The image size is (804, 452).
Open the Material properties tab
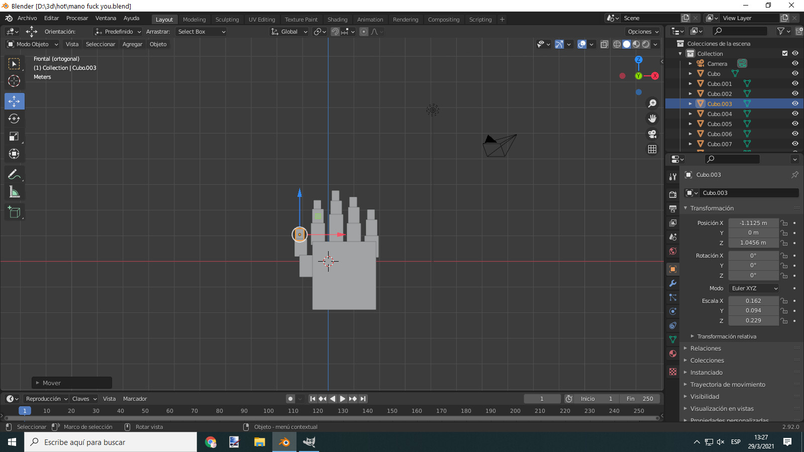(x=672, y=354)
